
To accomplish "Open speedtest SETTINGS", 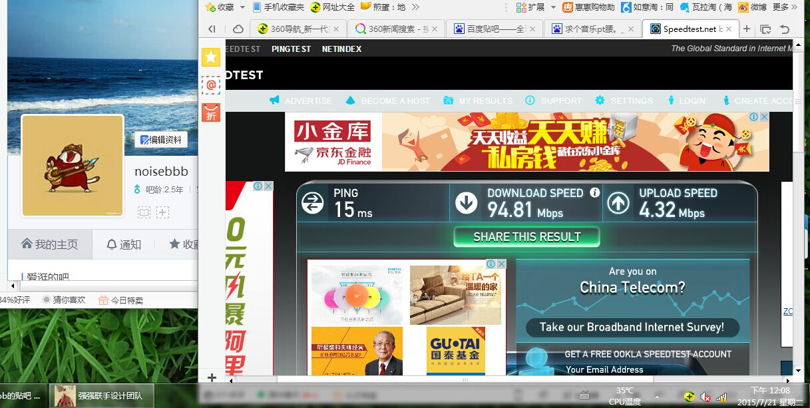I will point(624,101).
